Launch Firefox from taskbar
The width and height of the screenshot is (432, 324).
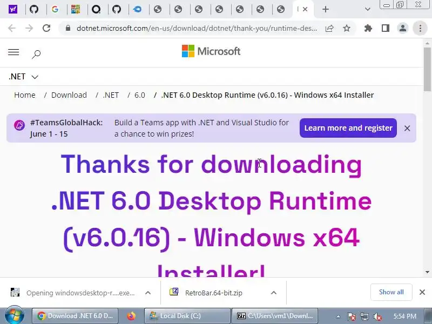[131, 316]
